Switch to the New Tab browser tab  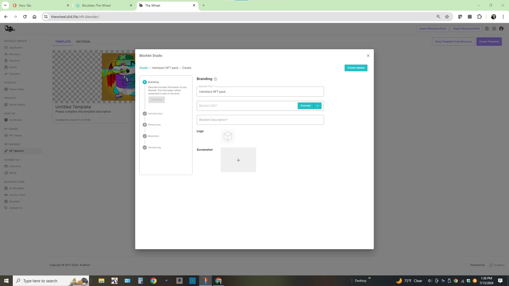click(x=41, y=5)
